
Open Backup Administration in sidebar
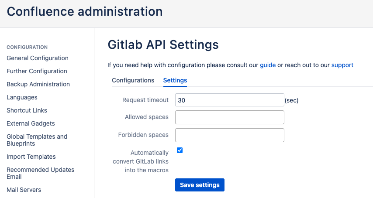point(38,84)
